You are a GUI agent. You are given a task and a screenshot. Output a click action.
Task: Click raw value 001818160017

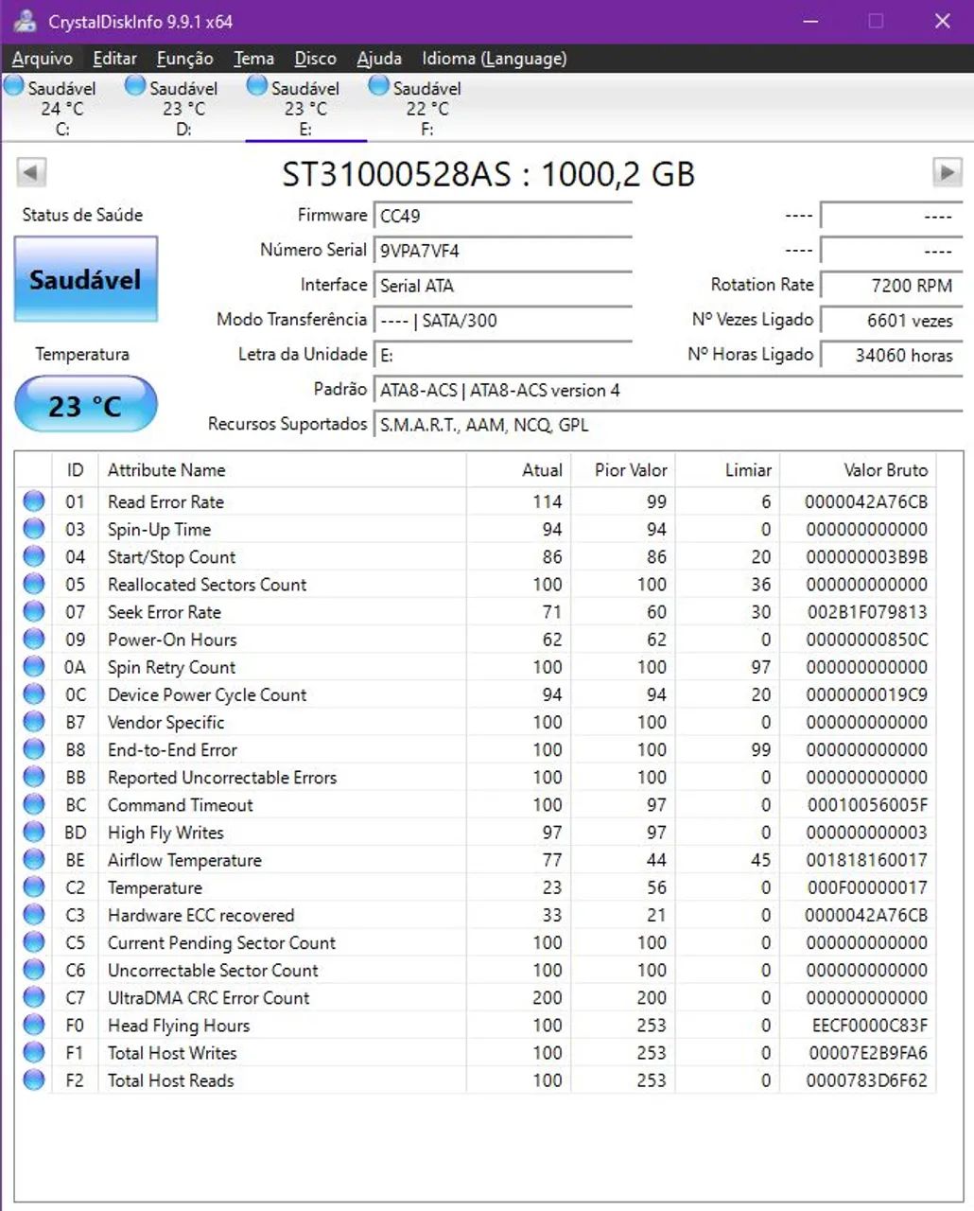click(x=867, y=860)
